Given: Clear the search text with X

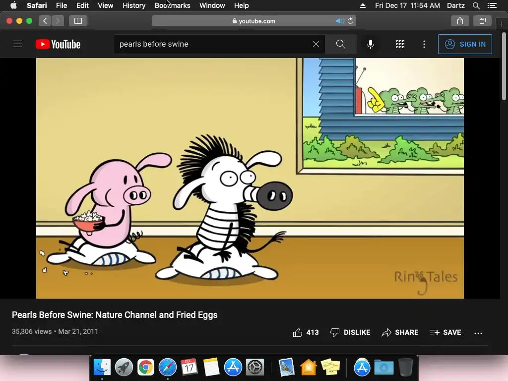Looking at the screenshot, I should click(316, 44).
